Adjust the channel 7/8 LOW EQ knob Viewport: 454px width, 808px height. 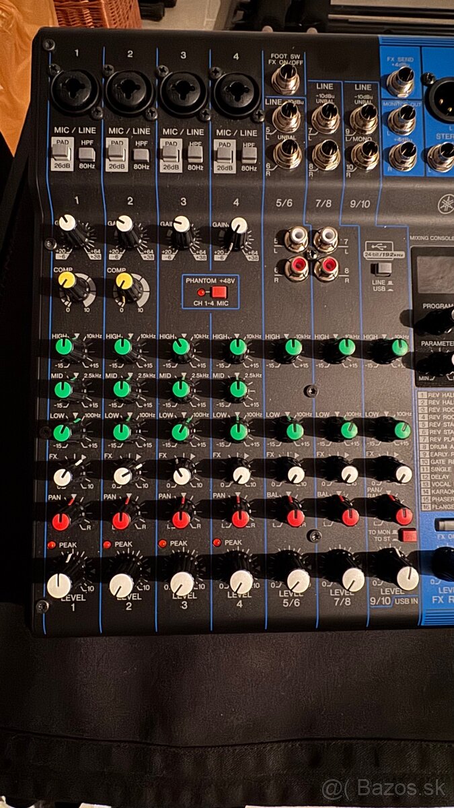[348, 431]
